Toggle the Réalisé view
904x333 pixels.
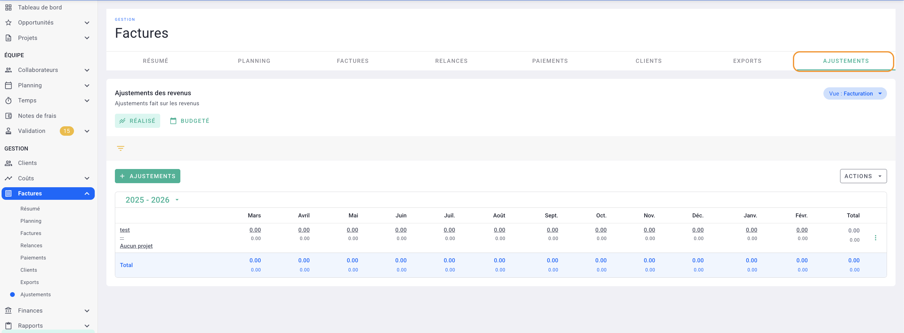(x=137, y=121)
